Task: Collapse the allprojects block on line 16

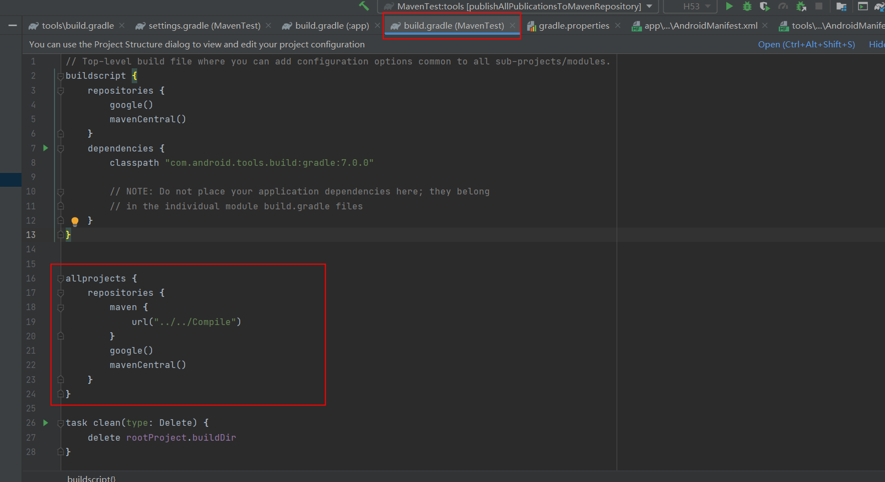Action: coord(61,279)
